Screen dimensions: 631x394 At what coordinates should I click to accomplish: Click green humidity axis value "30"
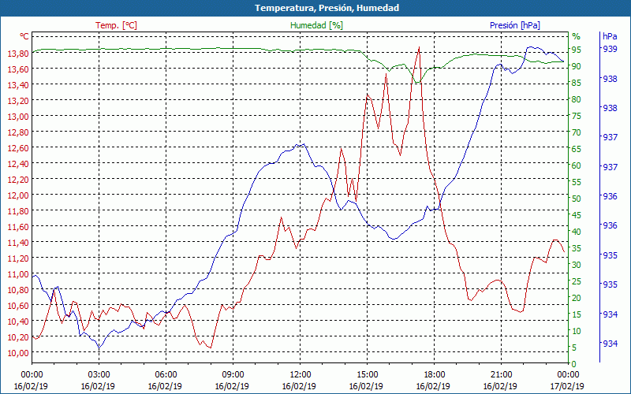pos(577,265)
